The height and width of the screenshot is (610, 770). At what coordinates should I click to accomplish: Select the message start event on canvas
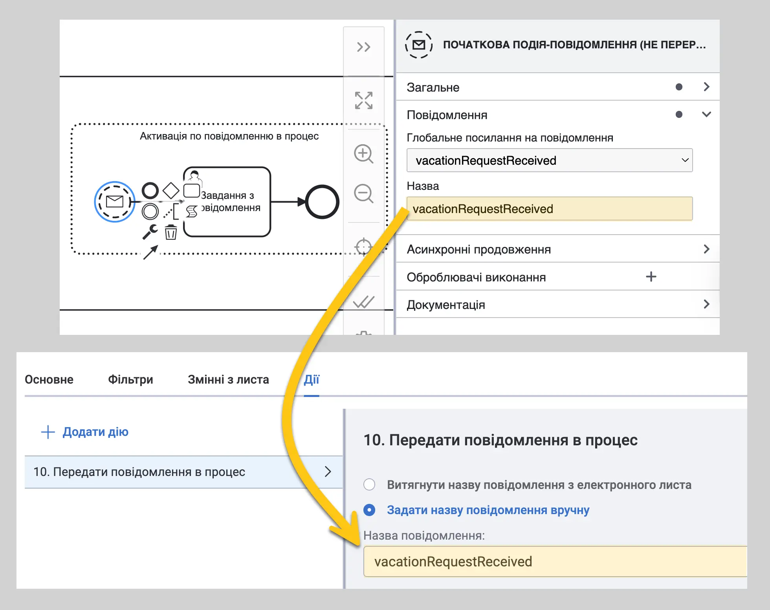[x=115, y=202]
